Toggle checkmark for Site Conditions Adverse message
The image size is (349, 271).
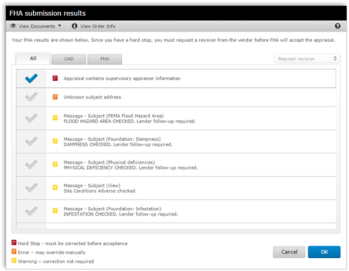[31, 187]
